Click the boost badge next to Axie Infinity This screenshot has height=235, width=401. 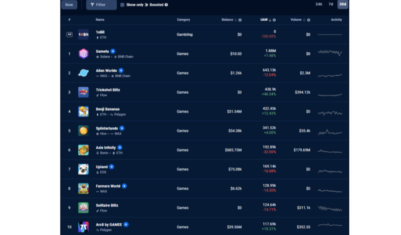pyautogui.click(x=120, y=147)
